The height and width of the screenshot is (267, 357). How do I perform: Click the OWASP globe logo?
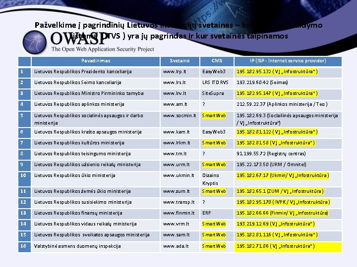click(x=35, y=42)
